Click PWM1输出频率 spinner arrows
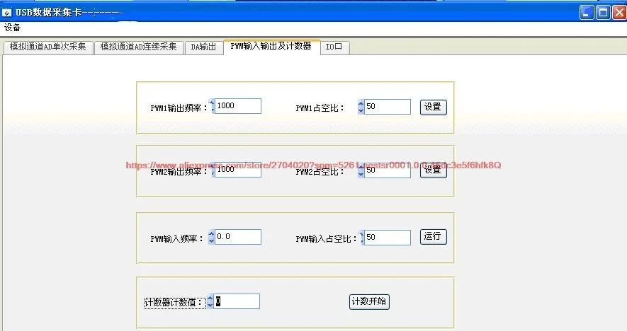The width and height of the screenshot is (627, 331). click(212, 106)
